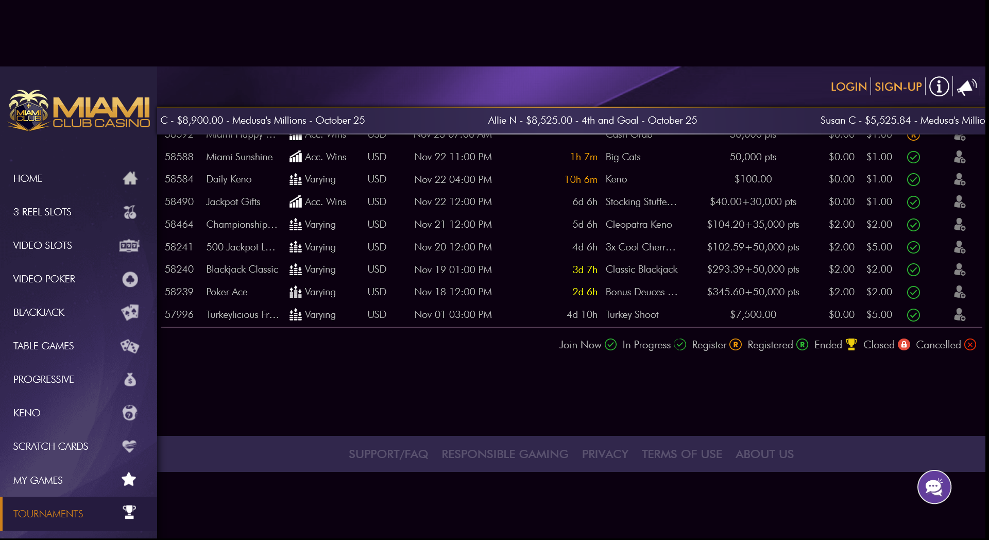Show participants of Jackpot Gifts tournament
The width and height of the screenshot is (989, 540).
coord(960,202)
